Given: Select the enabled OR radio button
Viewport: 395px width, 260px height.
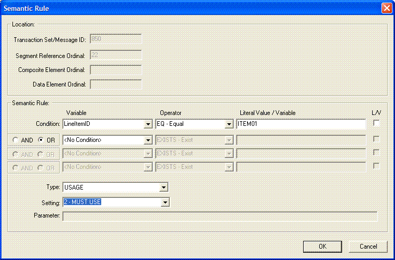Looking at the screenshot, I should (x=42, y=140).
